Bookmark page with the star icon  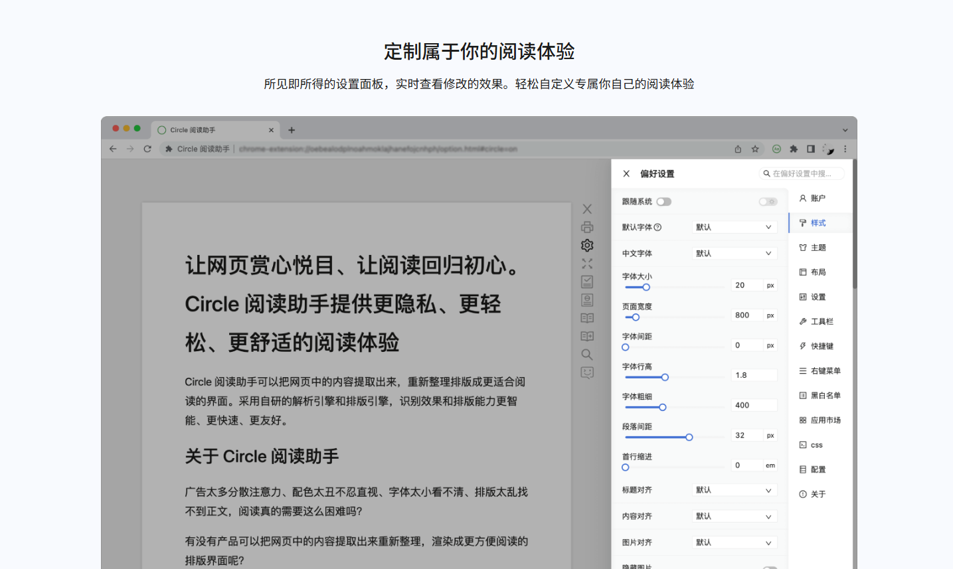click(755, 149)
